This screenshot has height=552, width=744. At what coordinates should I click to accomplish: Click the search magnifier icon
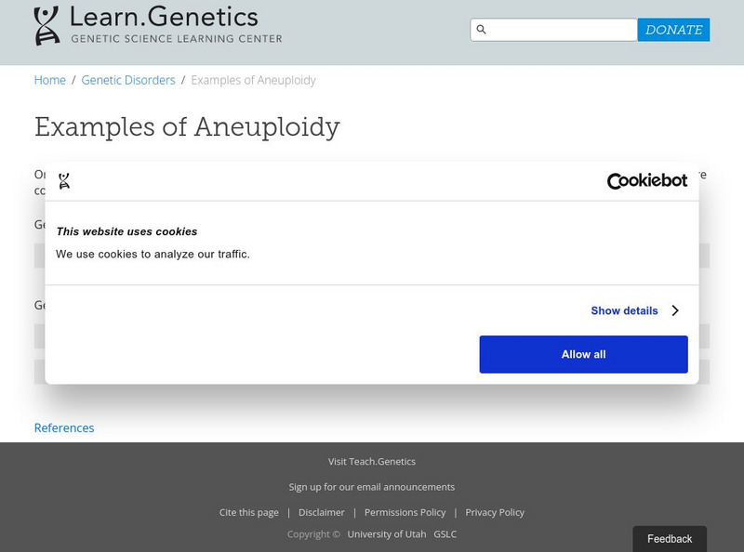482,30
